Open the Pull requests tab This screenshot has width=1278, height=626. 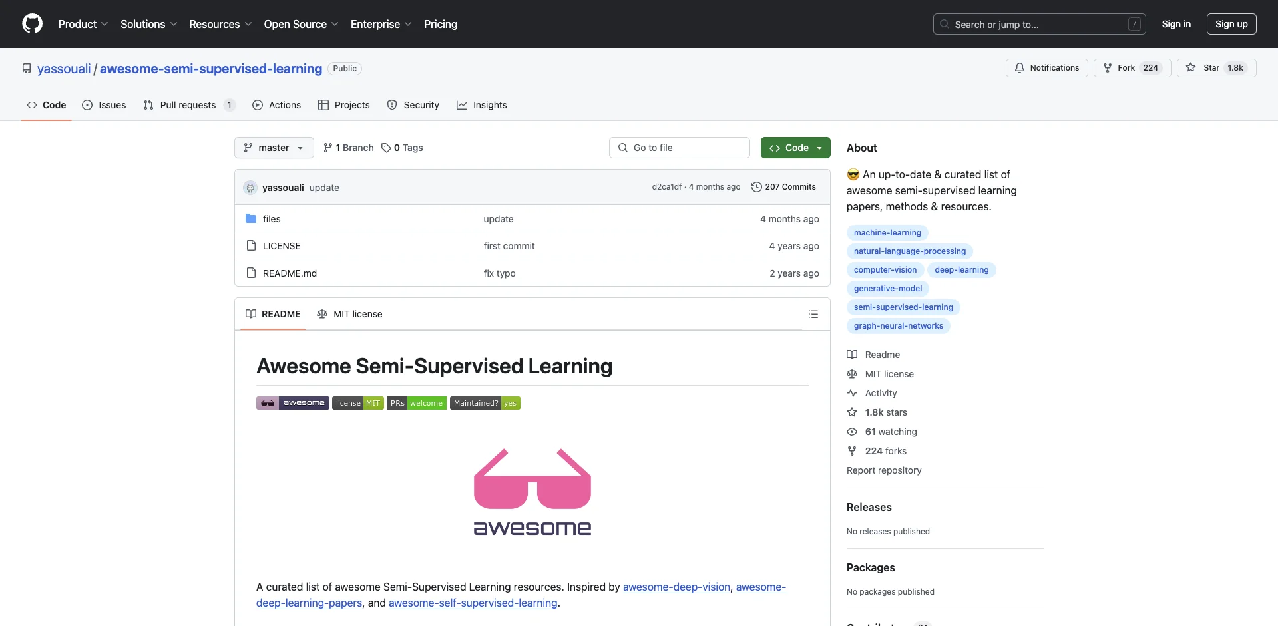click(189, 105)
